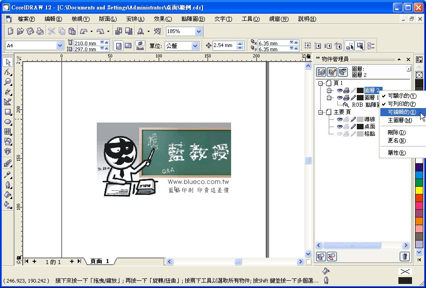Select the Freehand tool
This screenshot has height=288, width=426.
pyautogui.click(x=8, y=92)
